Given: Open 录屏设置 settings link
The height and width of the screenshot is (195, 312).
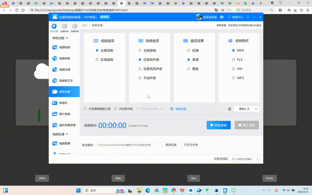Looking at the screenshot, I should [x=178, y=109].
